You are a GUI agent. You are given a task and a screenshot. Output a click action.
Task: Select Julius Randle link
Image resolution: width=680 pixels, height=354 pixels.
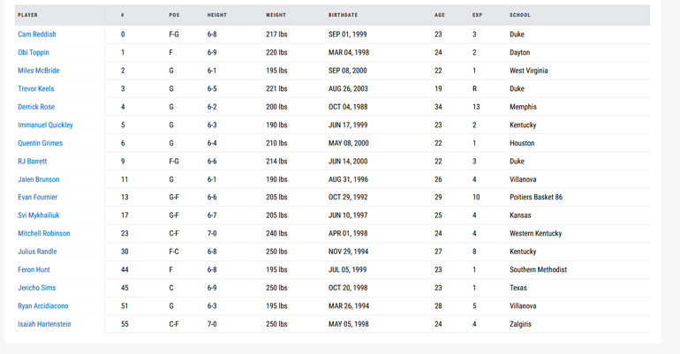[x=37, y=252]
